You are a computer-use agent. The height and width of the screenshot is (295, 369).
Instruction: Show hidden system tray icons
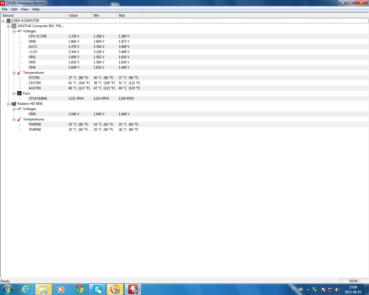(x=308, y=290)
